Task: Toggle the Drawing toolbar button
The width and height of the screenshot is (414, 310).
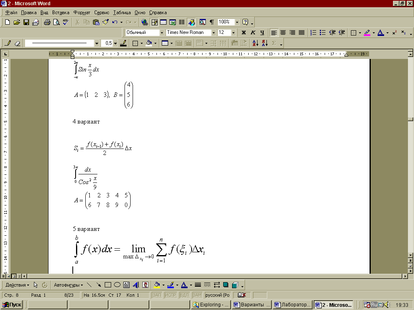Action: pyautogui.click(x=191, y=22)
